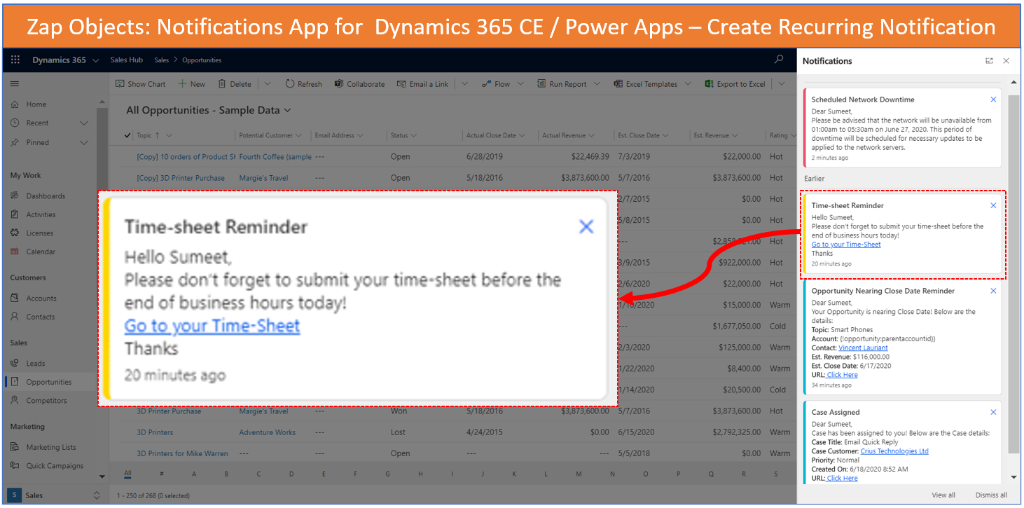Dismiss the Case Assigned notification
The image size is (1024, 508).
[993, 412]
